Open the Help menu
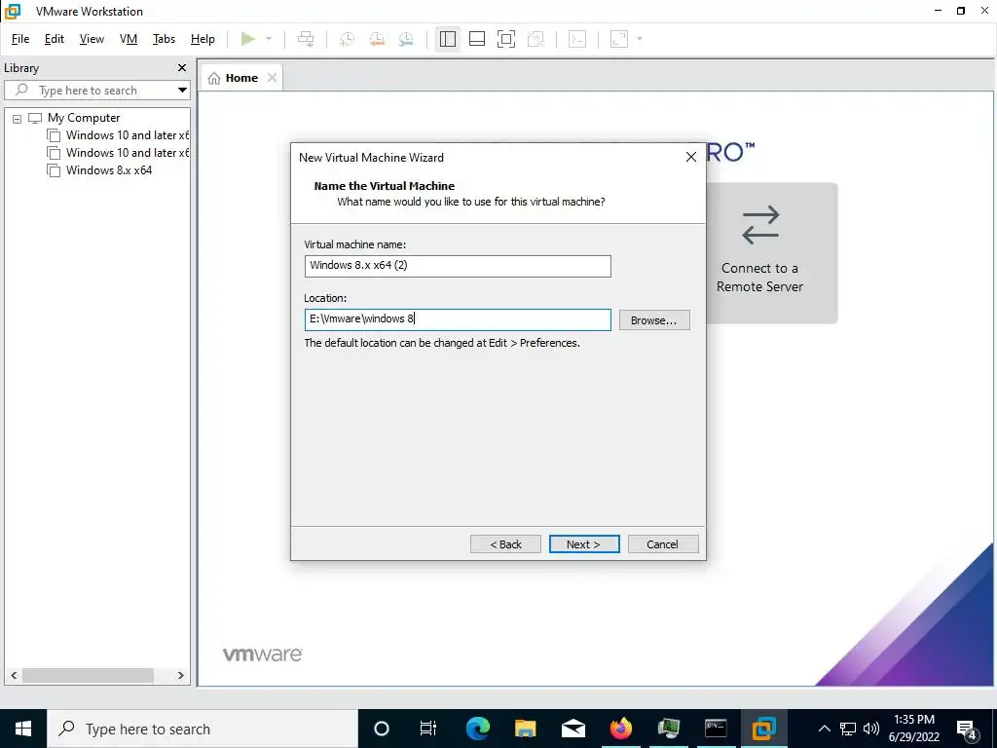 tap(203, 39)
